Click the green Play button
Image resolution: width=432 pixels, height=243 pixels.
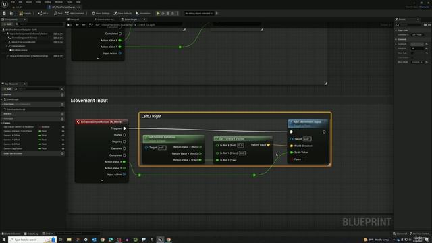click(x=158, y=13)
